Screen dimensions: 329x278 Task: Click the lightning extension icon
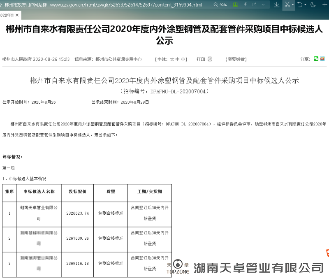click(x=246, y=5)
